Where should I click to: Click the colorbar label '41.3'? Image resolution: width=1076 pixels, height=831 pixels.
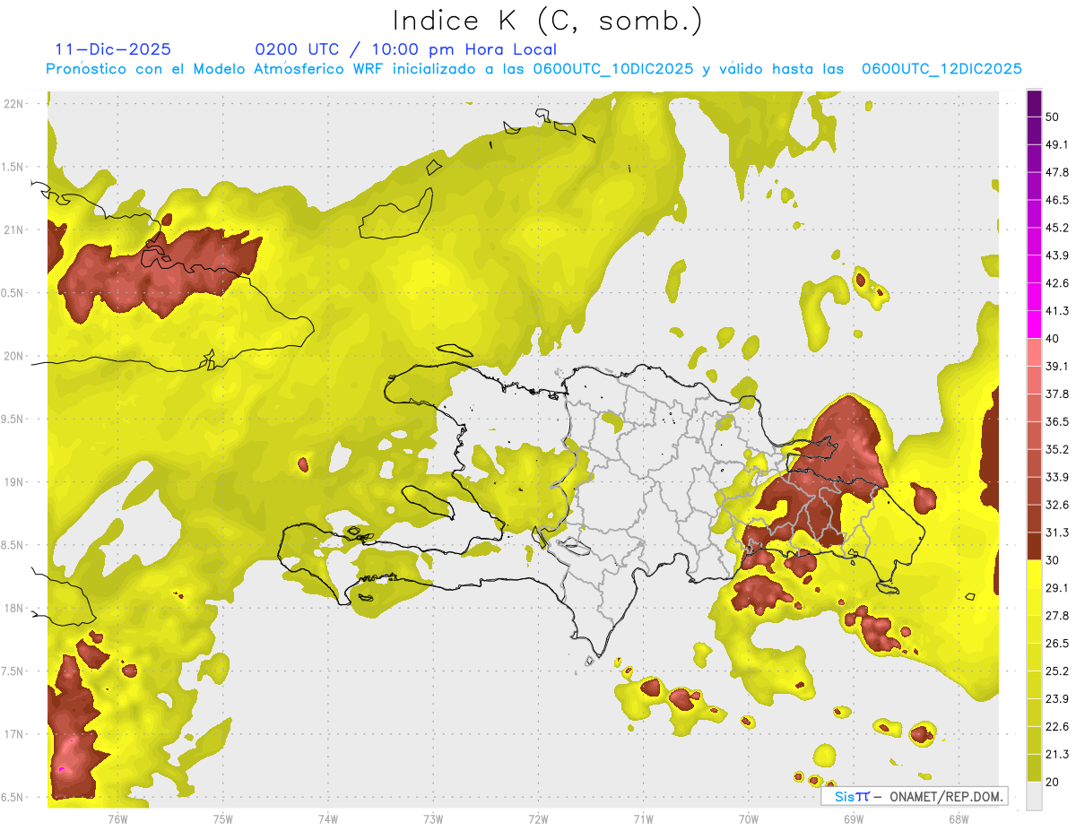(x=1057, y=311)
